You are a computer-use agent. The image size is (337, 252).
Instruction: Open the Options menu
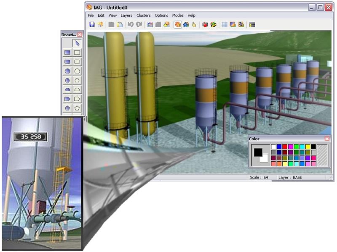click(161, 16)
